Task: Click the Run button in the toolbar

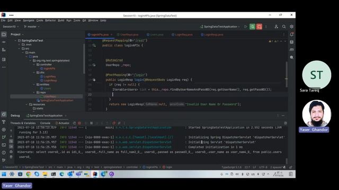Action: pos(246,26)
